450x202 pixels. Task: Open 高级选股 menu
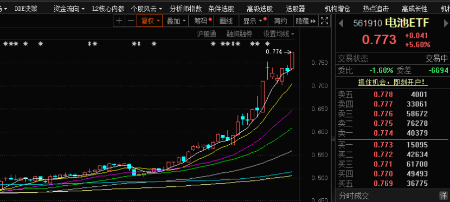pos(260,9)
